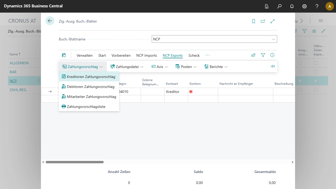
Task: Switch to NCP Imports tab
Action: coord(146,55)
